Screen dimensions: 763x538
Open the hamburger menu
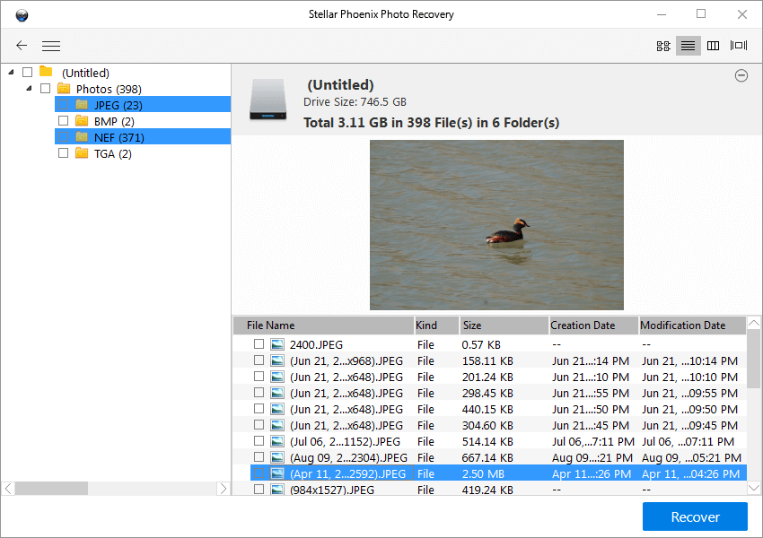pyautogui.click(x=51, y=46)
